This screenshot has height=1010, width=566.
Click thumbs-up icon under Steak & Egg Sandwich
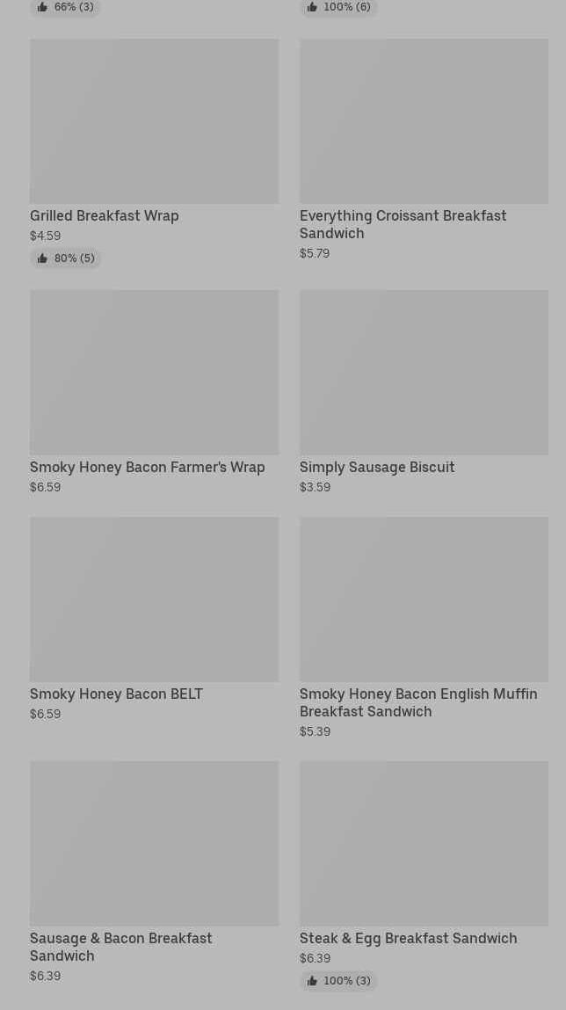coord(312,981)
